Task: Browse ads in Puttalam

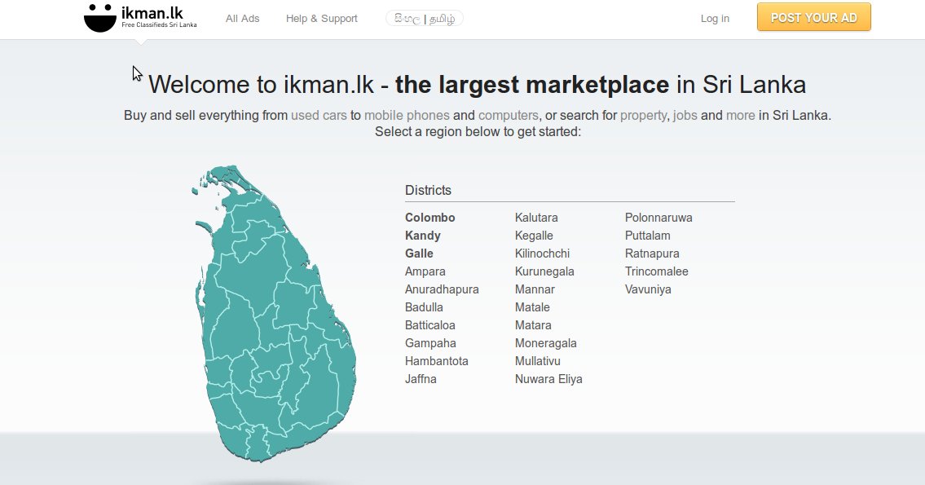Action: tap(648, 236)
